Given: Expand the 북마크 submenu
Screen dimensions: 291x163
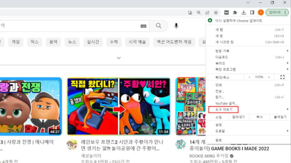Looking at the screenshot, I should 248,63.
